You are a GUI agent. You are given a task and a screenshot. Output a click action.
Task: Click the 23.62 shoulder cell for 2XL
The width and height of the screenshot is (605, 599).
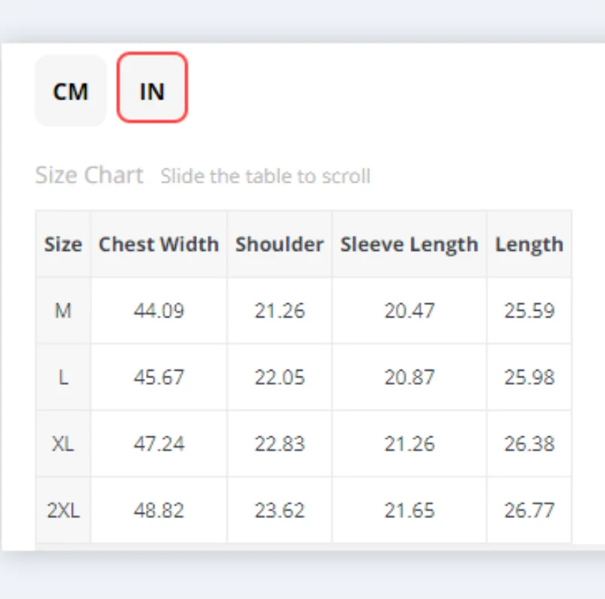pos(279,510)
